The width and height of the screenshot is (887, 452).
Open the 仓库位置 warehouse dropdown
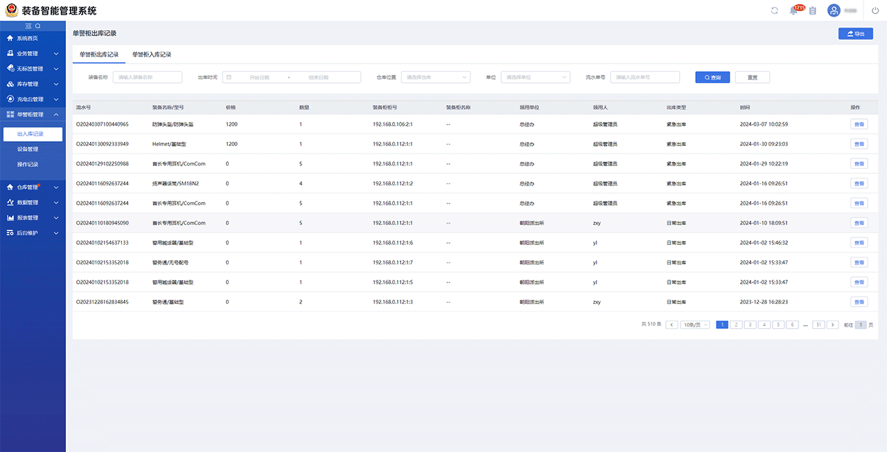435,78
